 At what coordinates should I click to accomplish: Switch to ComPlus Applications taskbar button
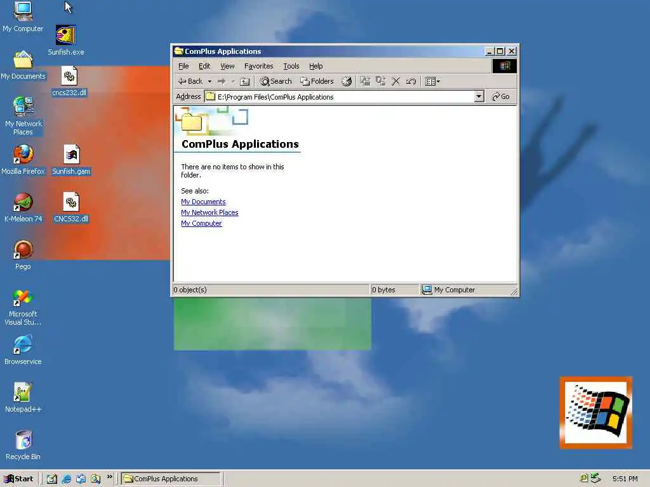point(171,479)
